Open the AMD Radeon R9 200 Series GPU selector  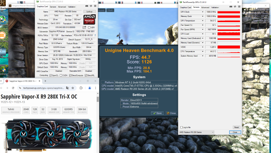pyautogui.click(x=197, y=132)
